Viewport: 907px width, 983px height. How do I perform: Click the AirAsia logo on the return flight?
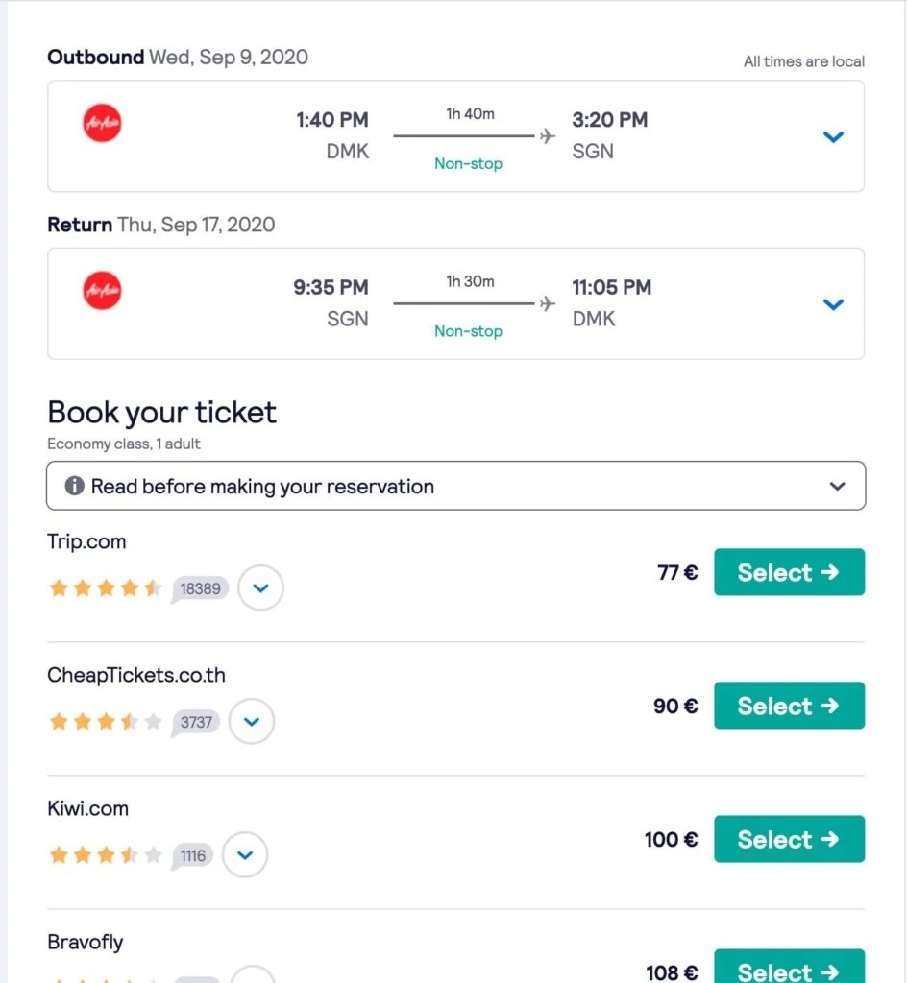[x=102, y=291]
